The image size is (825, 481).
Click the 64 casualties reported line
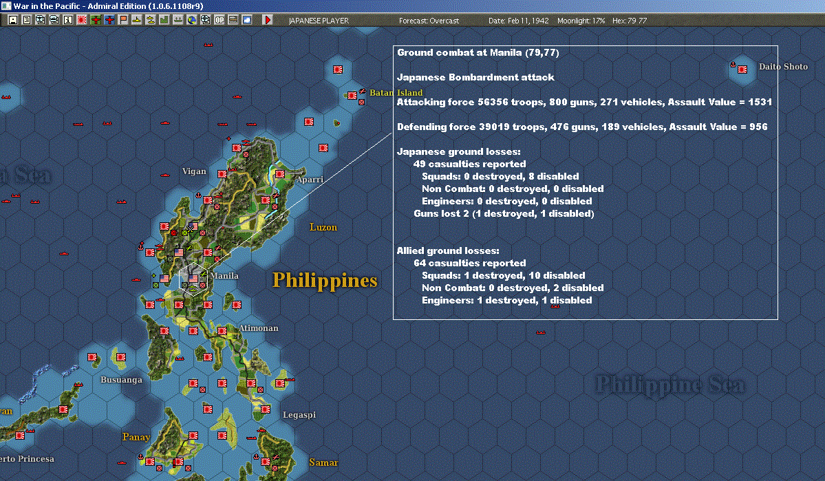[x=469, y=263]
